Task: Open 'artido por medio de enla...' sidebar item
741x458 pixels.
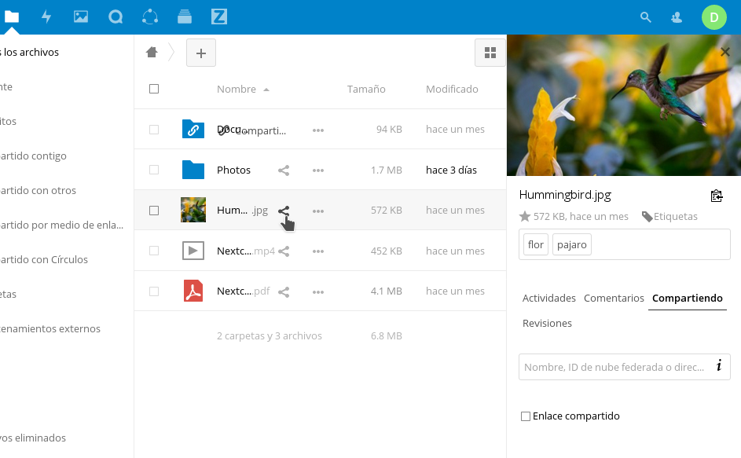Action: point(61,225)
